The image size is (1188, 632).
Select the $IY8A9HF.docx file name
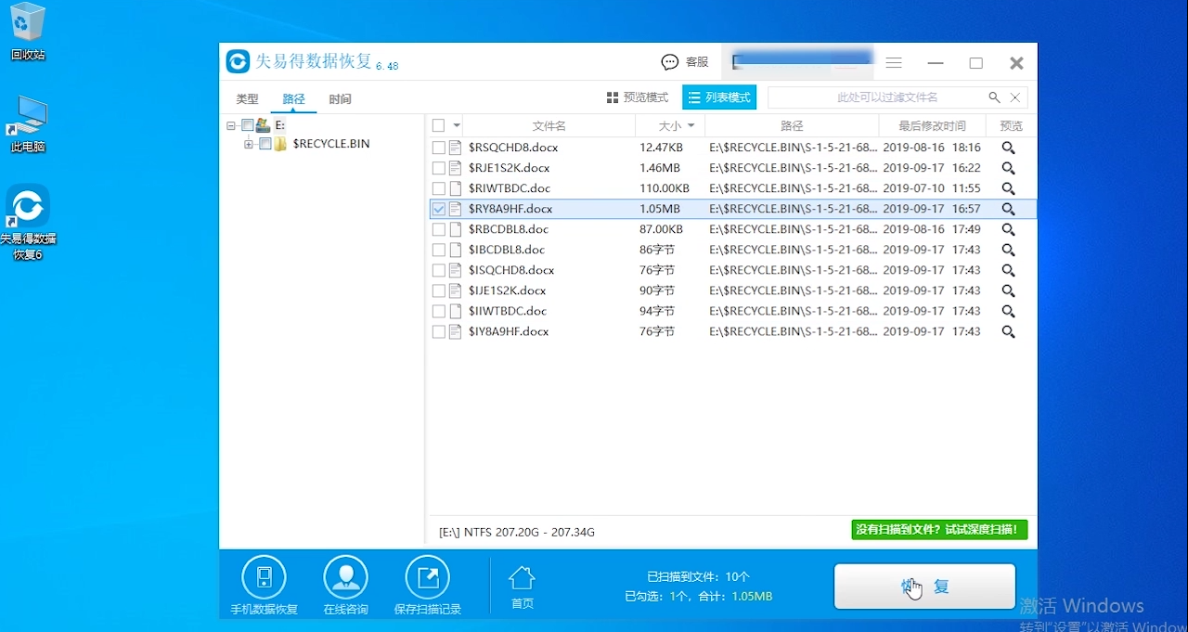click(x=509, y=331)
